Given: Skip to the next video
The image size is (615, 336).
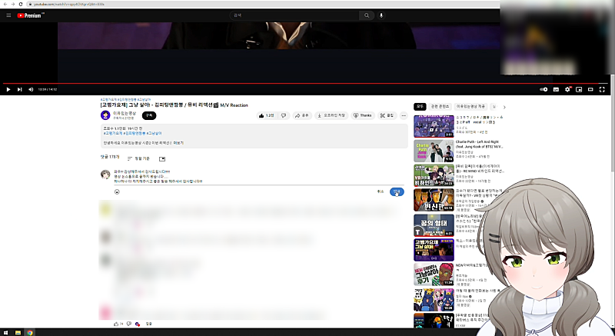Looking at the screenshot, I should click(19, 89).
